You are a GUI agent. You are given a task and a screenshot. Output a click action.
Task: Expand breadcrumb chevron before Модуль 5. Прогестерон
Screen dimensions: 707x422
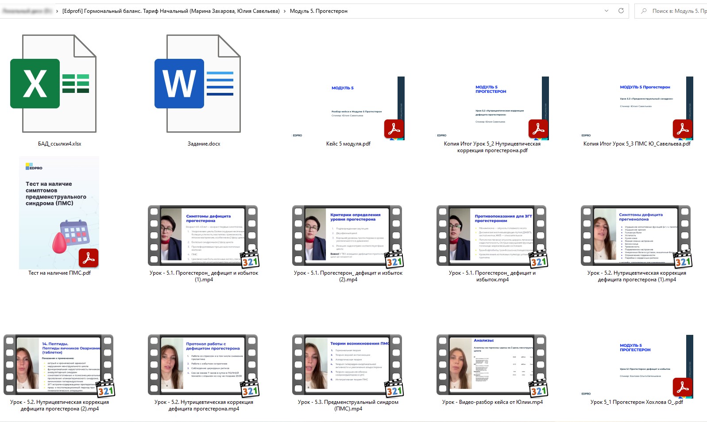click(x=285, y=11)
